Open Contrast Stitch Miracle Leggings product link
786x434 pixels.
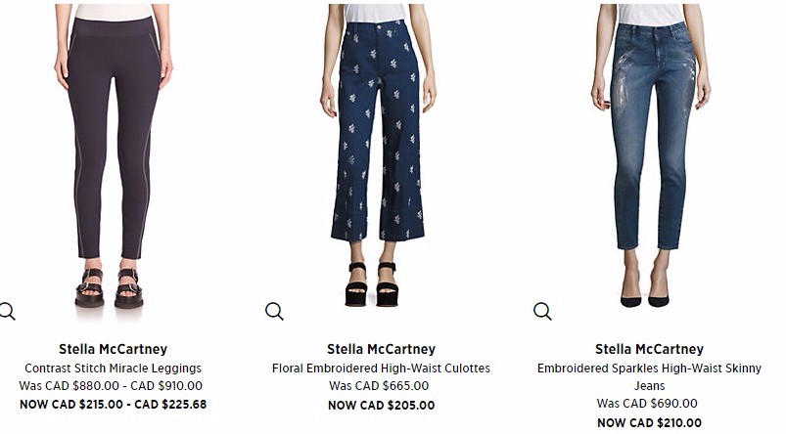113,369
